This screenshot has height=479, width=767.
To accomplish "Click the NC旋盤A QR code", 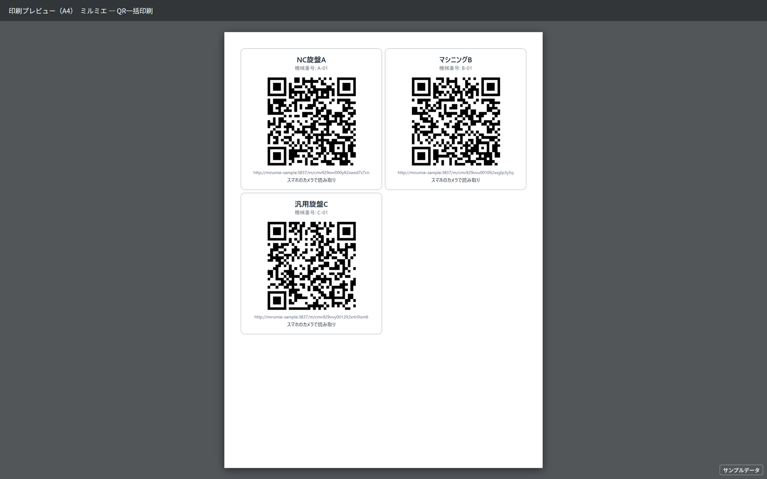I will pos(311,121).
